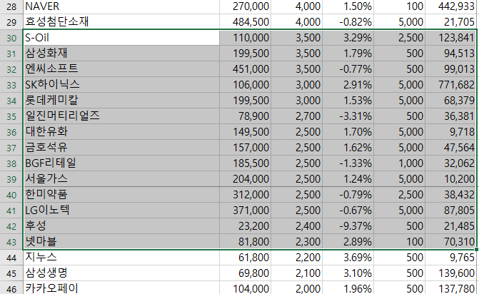Viewport: 479px width, 294px height.
Task: Select the price cell 204,000
Action: click(x=245, y=179)
